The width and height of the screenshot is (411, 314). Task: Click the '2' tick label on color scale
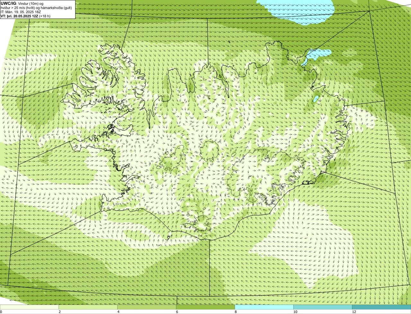click(59, 312)
